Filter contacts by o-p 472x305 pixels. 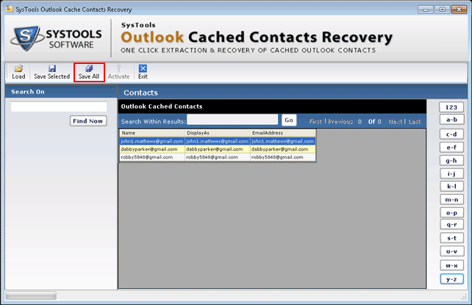click(451, 213)
